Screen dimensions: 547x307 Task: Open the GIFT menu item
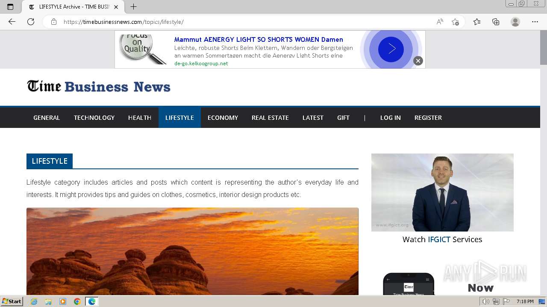click(x=343, y=118)
